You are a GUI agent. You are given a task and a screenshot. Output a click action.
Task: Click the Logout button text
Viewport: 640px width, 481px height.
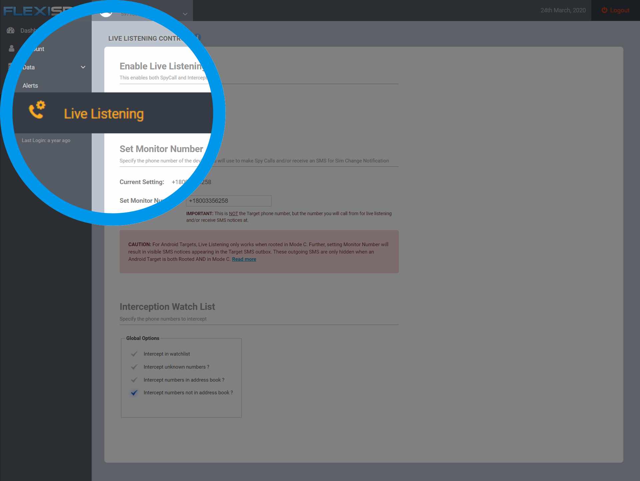[x=619, y=10]
